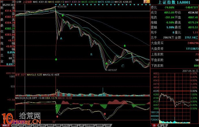Click the 最高 value 4275.24

point(193,23)
